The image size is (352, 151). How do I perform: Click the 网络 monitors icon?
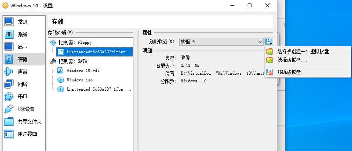(9, 85)
